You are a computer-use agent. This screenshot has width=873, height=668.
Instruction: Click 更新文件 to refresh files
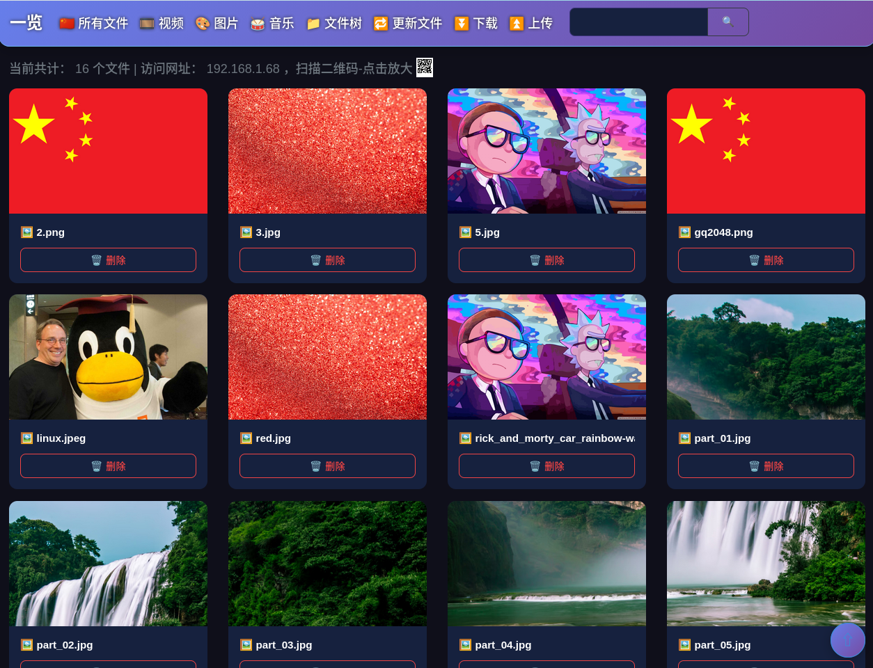pyautogui.click(x=408, y=24)
